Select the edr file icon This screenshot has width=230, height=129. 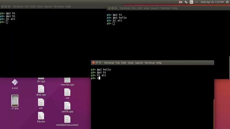click(x=41, y=102)
